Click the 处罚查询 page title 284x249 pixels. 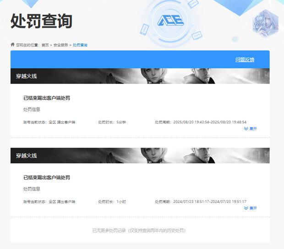42,21
